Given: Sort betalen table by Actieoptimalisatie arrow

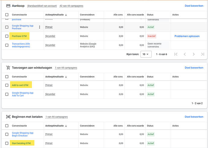Looking at the screenshot, I should point(66,126).
